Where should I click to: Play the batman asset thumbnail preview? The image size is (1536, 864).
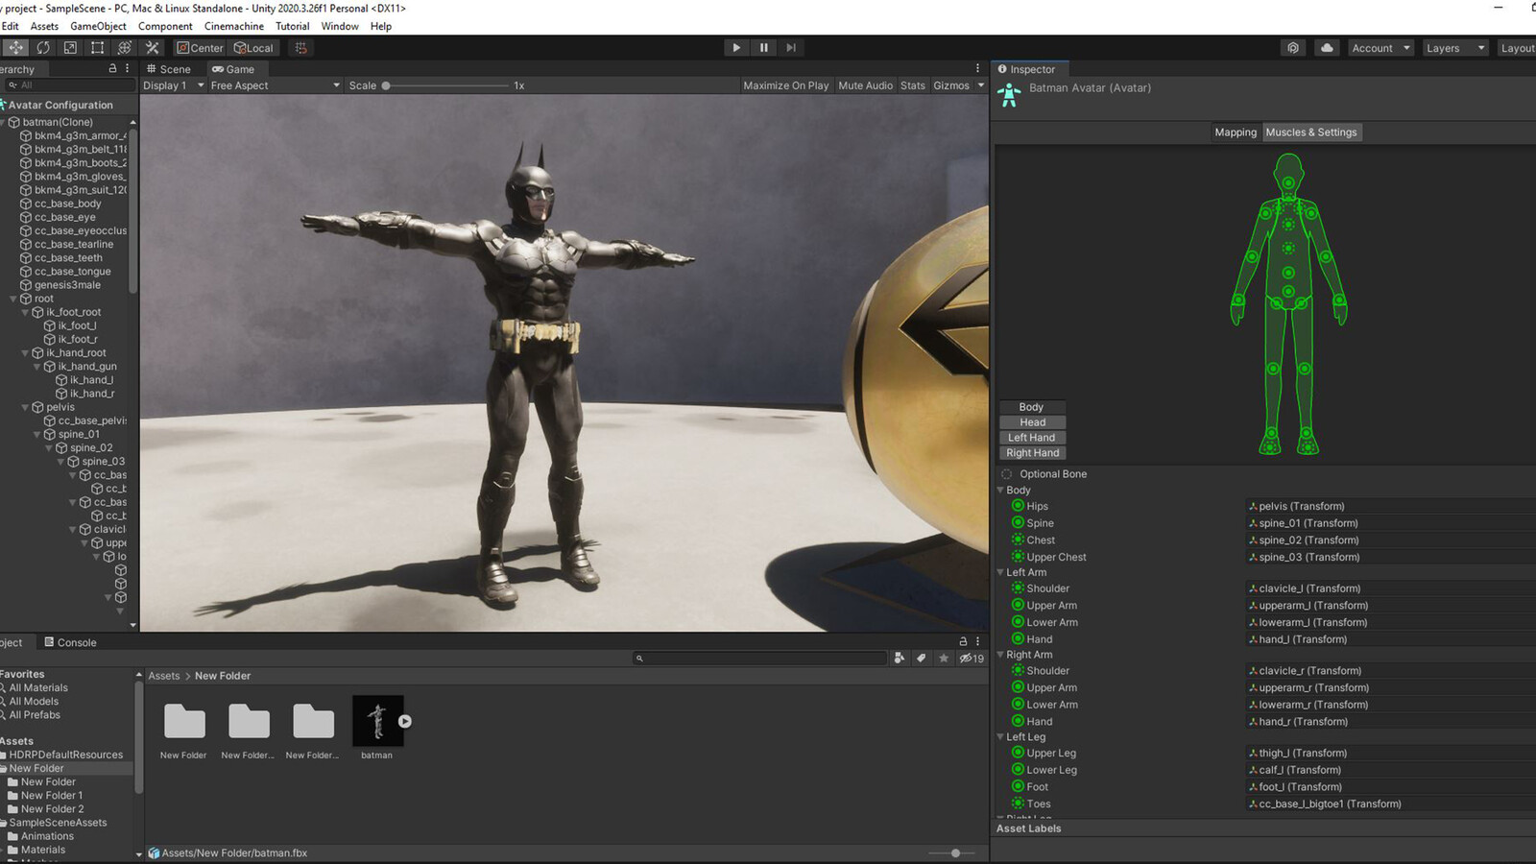click(x=405, y=722)
